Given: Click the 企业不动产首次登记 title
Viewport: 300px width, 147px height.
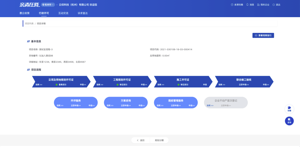Looking at the screenshot, I should pyautogui.click(x=226, y=101).
